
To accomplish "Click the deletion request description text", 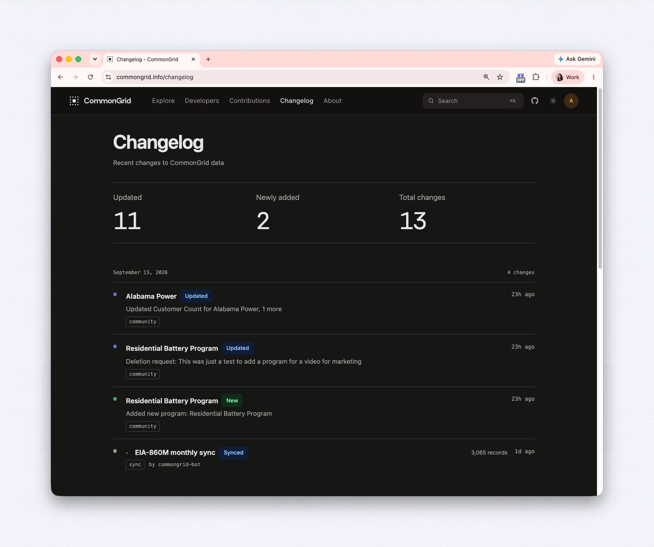I will click(244, 362).
